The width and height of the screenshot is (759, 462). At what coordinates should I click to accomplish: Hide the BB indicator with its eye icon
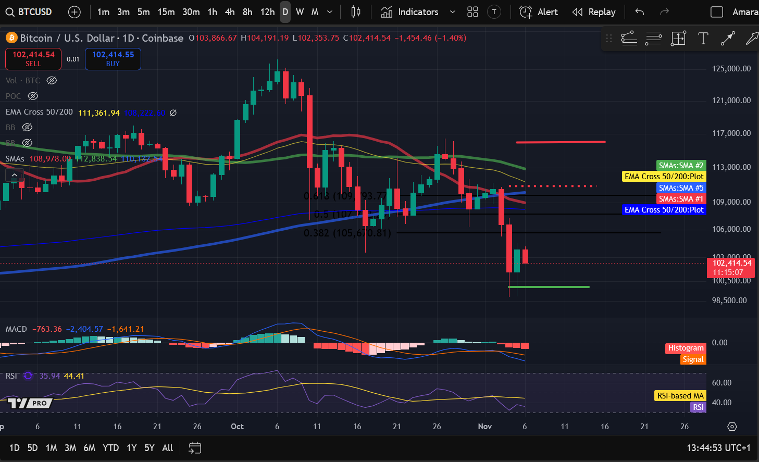[27, 127]
